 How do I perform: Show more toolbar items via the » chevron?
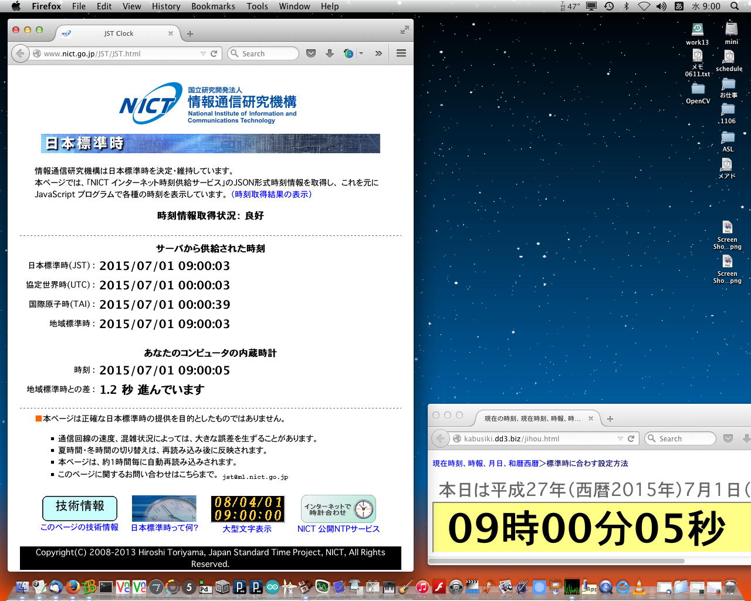(x=378, y=53)
